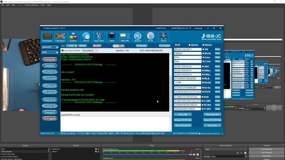Open the JC ST icon

pos(151,37)
